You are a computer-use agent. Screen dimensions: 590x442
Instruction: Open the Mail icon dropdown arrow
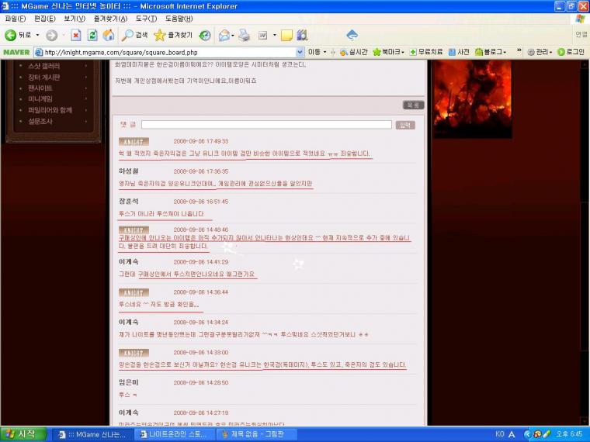233,36
